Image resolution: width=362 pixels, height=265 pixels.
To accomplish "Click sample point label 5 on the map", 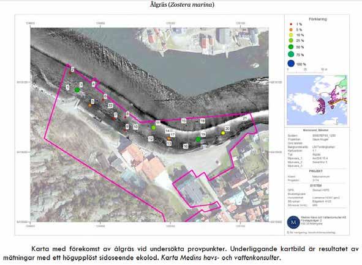I will pyautogui.click(x=92, y=101).
